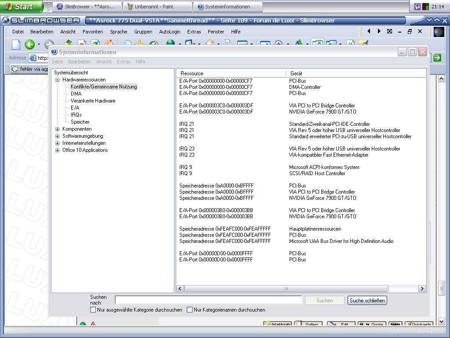This screenshot has height=338, width=450.
Task: Click the taskbar clock showing 21:14
Action: 438,7
